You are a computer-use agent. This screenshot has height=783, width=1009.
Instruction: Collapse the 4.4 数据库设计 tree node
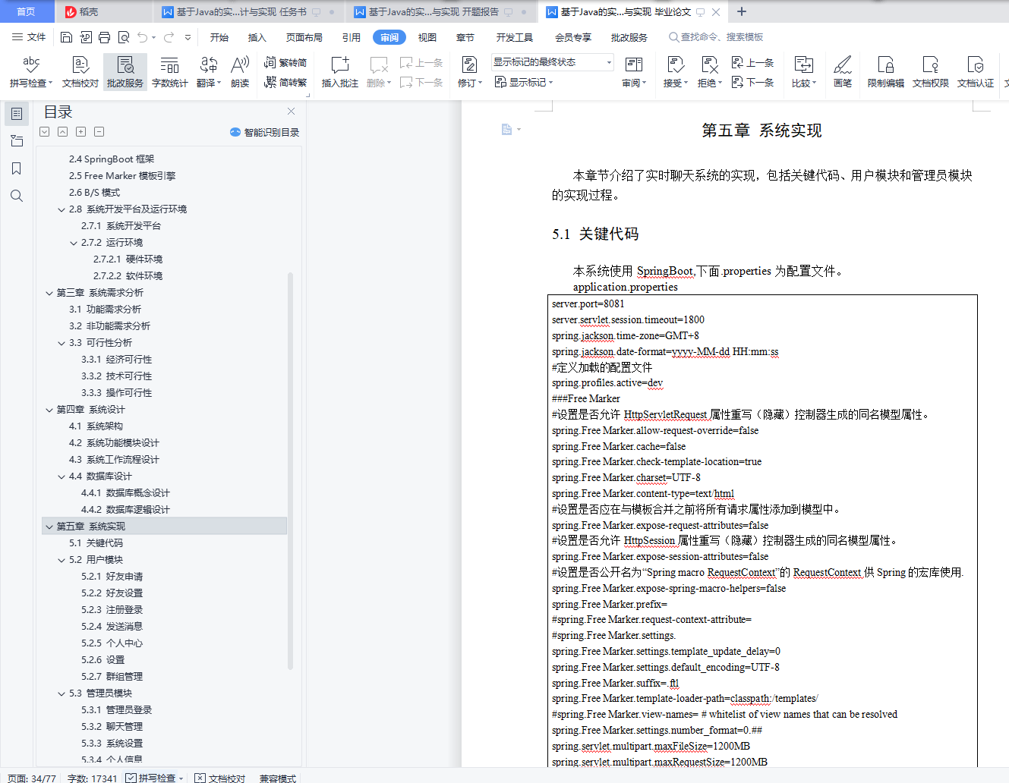point(61,476)
